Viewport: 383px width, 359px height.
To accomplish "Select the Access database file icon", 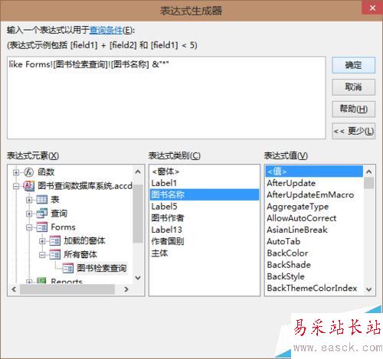I will 28,186.
